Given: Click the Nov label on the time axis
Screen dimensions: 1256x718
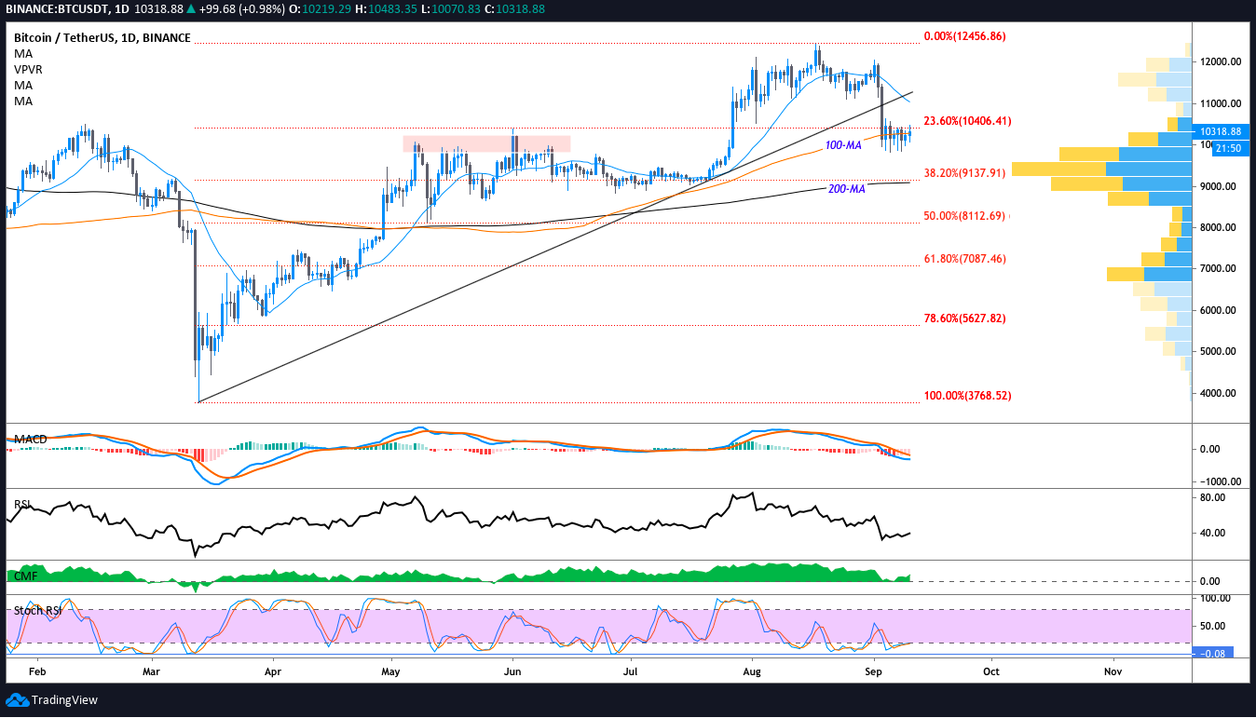Looking at the screenshot, I should [x=1113, y=671].
